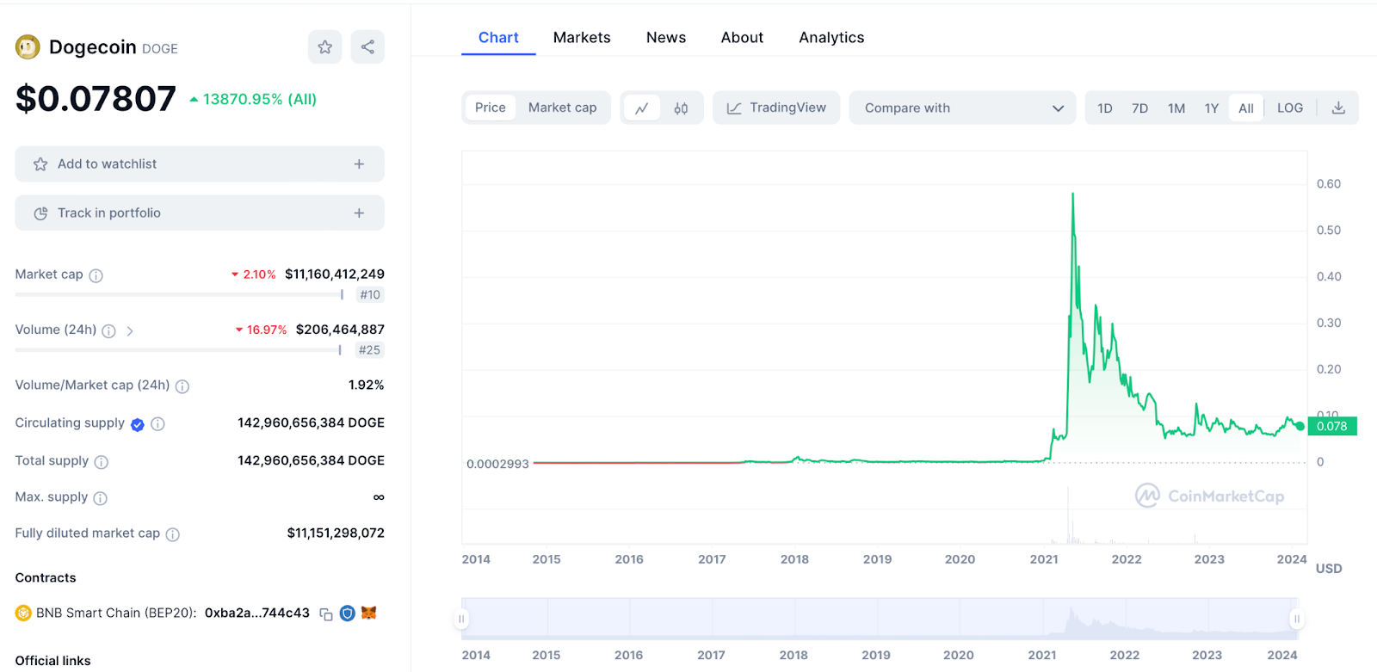Open the share icon button
Image resolution: width=1377 pixels, height=672 pixels.
click(367, 47)
